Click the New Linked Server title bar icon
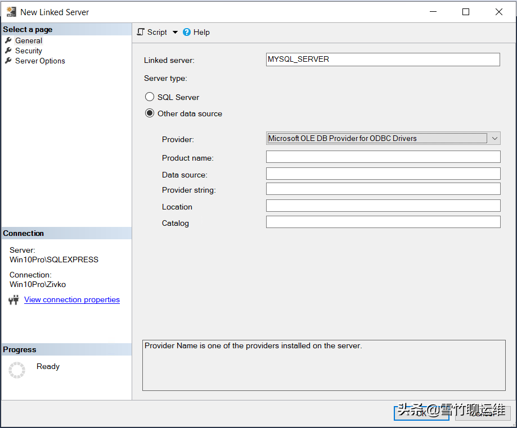The width and height of the screenshot is (517, 428). (x=11, y=11)
